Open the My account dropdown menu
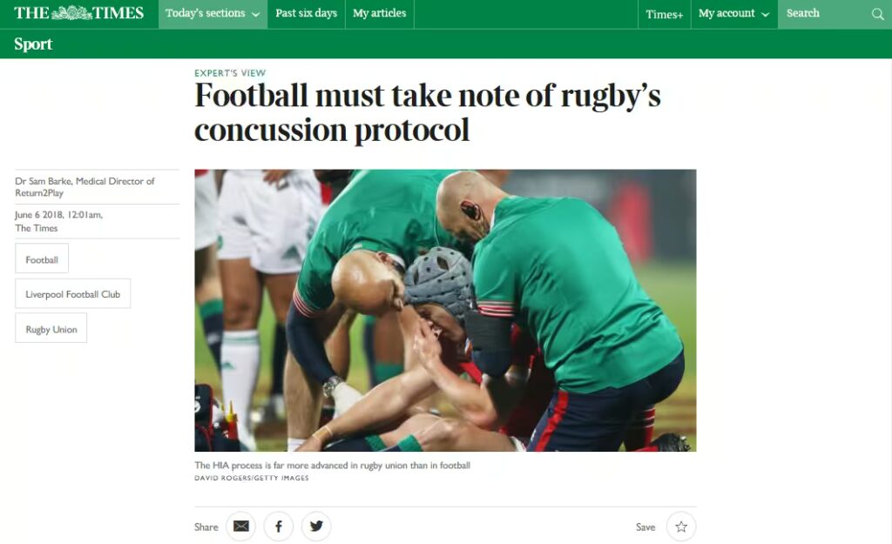892x544 pixels. (x=733, y=14)
